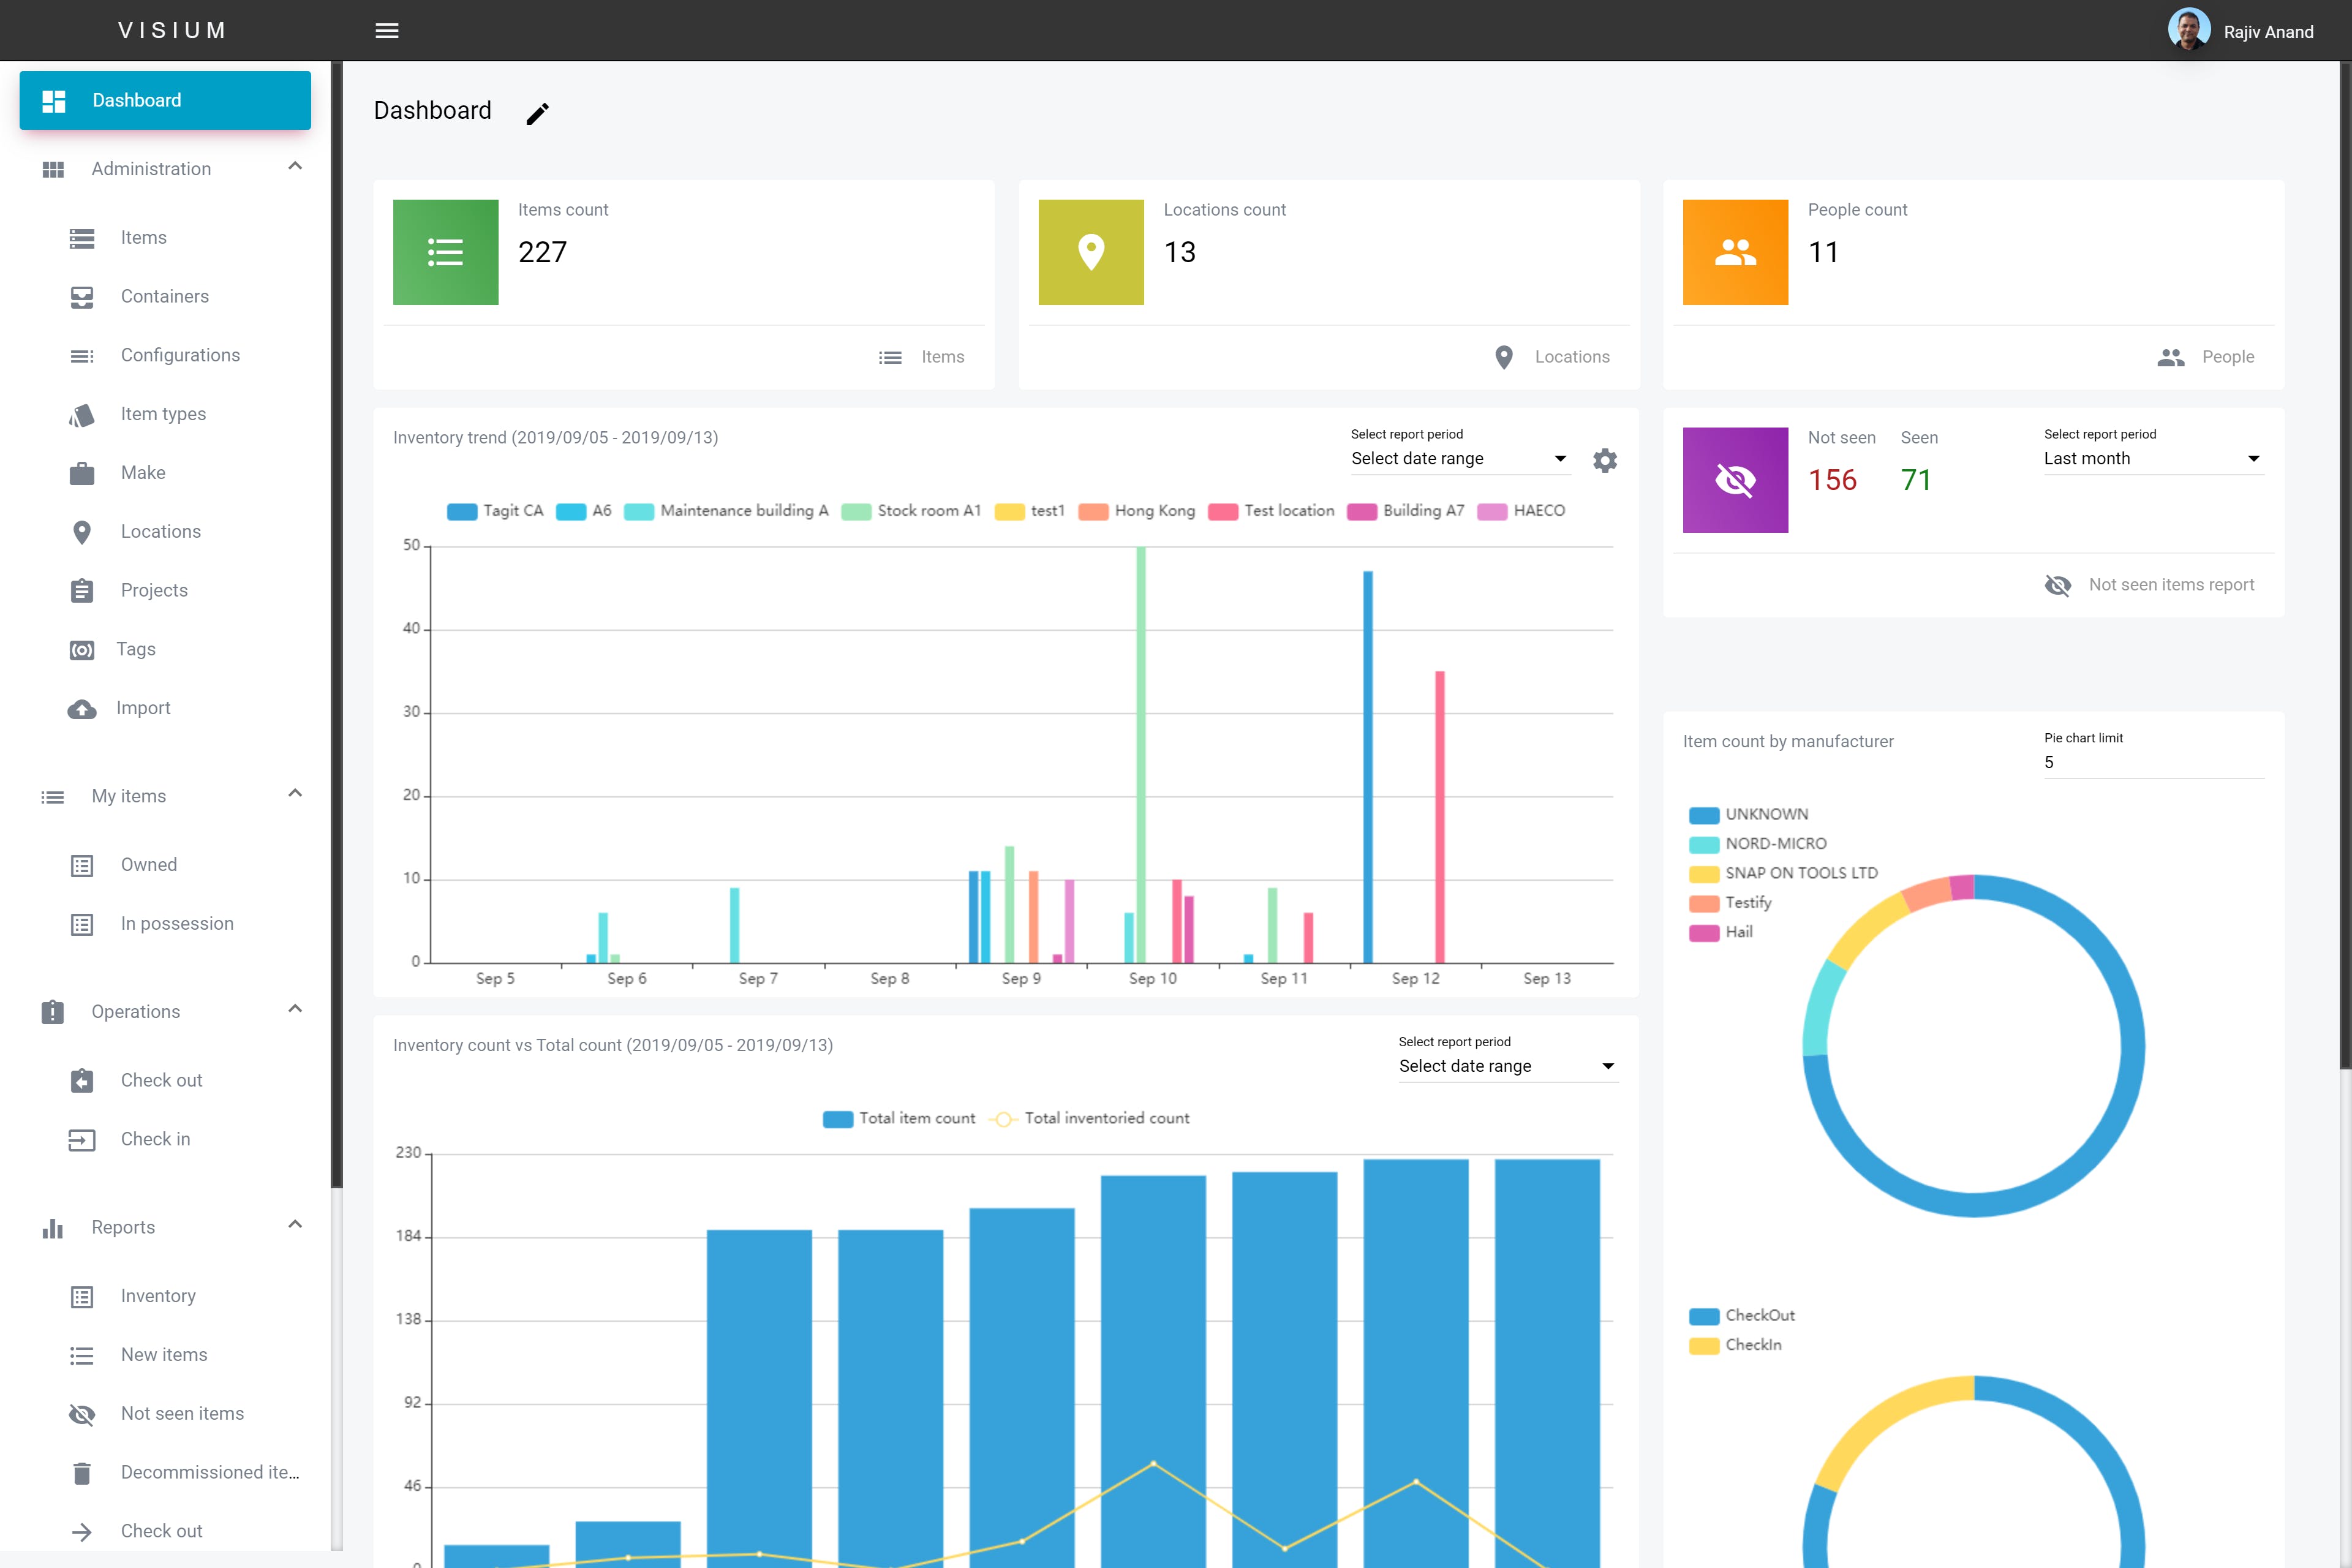Click the purple Not seen eye icon tile
This screenshot has height=1568, width=2352.
pyautogui.click(x=1736, y=480)
